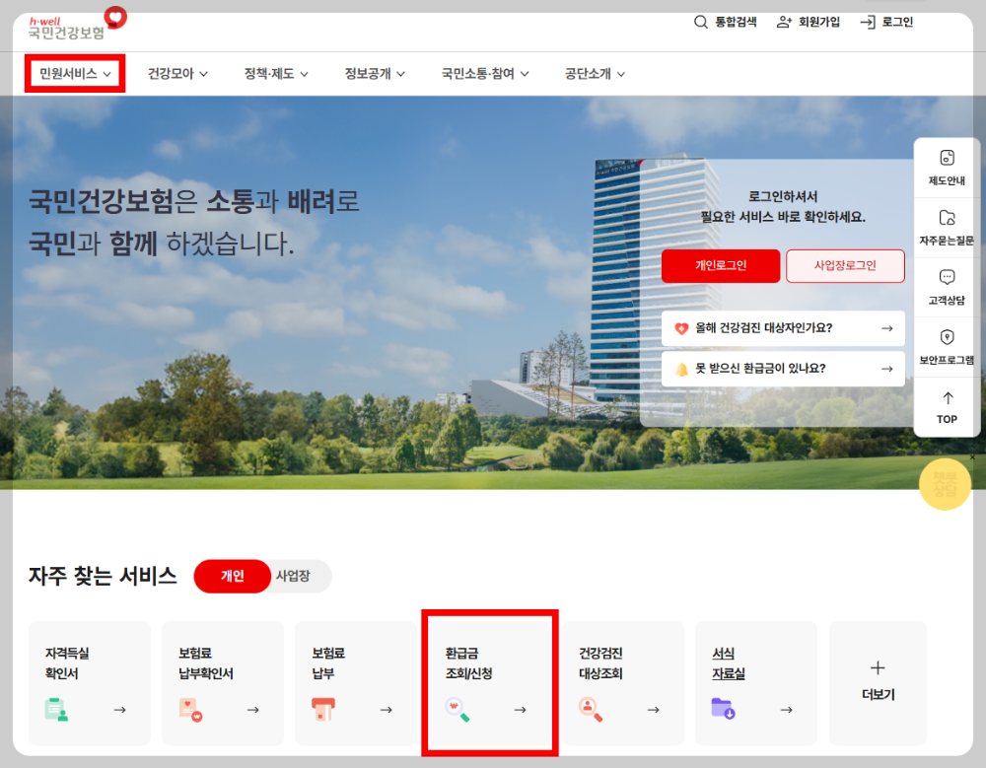Open the 민원서비스 menu

(74, 73)
